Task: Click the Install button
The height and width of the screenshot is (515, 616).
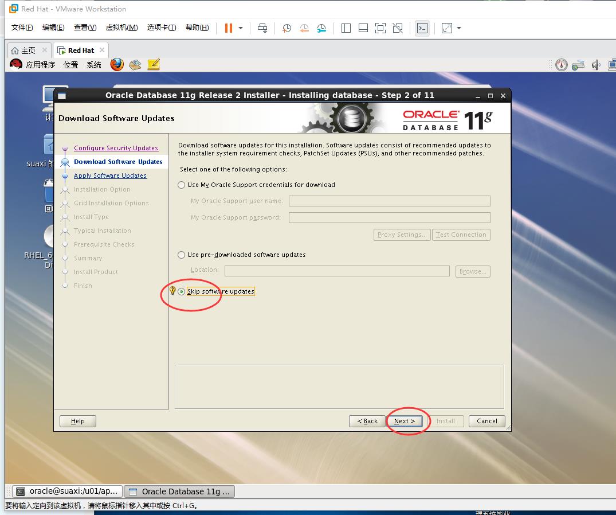Action: (445, 421)
